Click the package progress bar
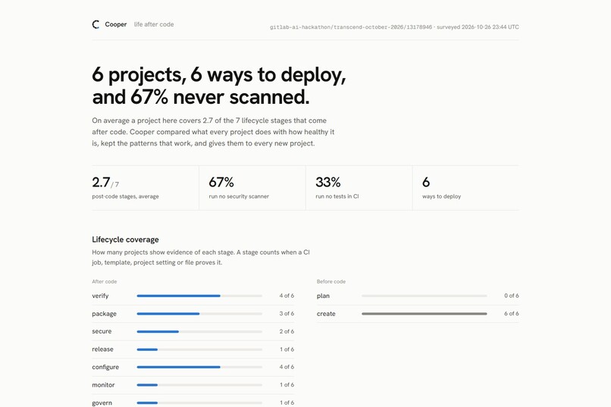This screenshot has height=407, width=611. coord(199,314)
